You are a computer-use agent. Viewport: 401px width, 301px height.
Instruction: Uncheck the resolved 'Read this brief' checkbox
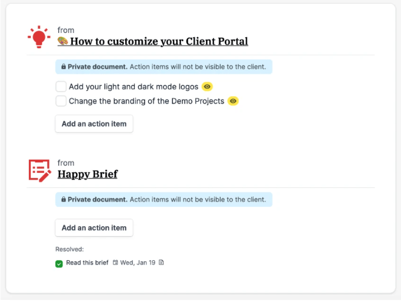pyautogui.click(x=59, y=263)
